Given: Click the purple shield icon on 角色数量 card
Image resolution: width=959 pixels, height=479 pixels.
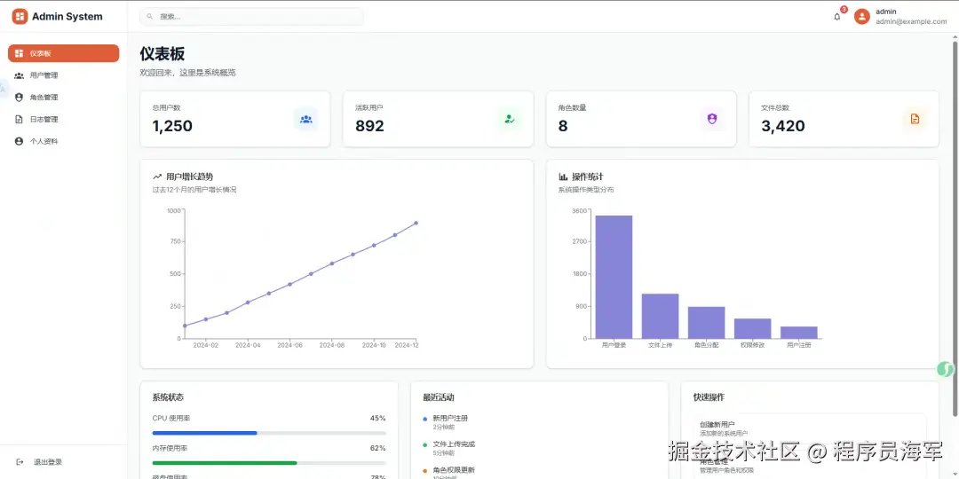Looking at the screenshot, I should tap(712, 119).
